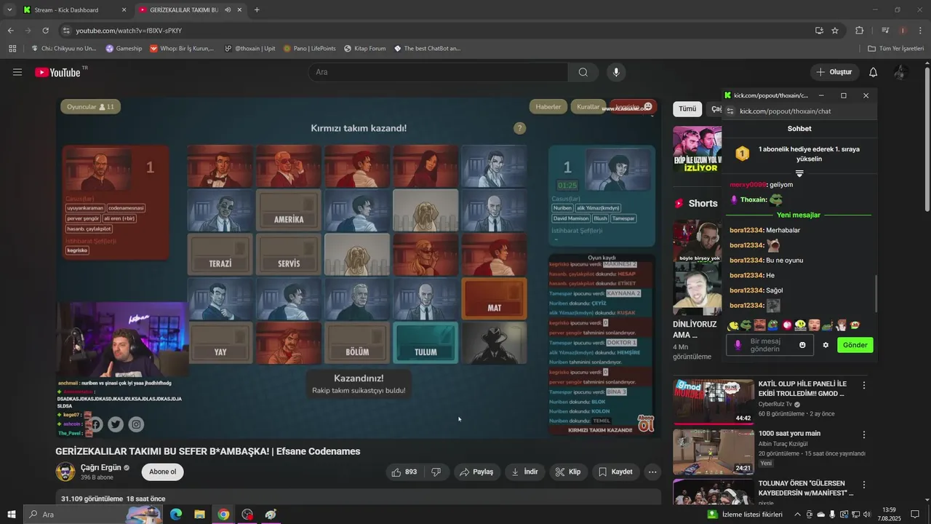Image resolution: width=931 pixels, height=524 pixels.
Task: Open the Chrome taskbar icon
Action: tap(223, 515)
